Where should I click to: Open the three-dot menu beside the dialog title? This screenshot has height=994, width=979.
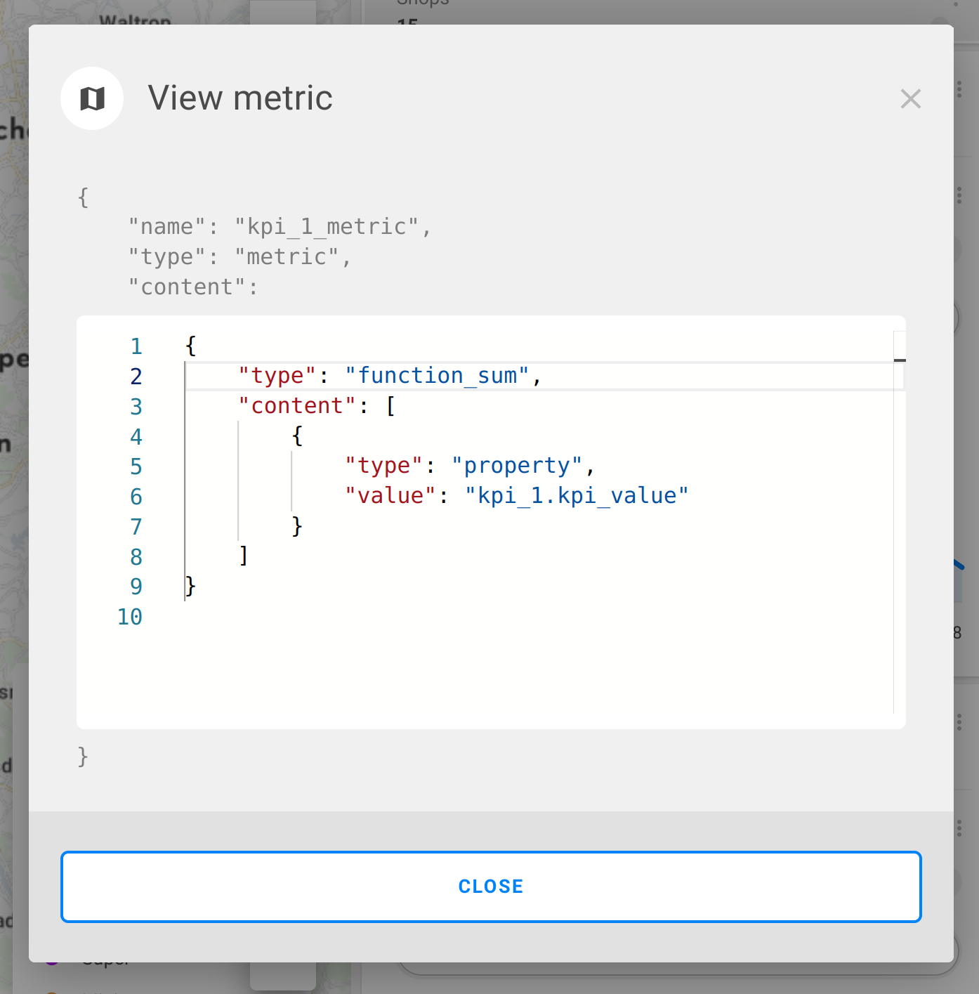[959, 89]
